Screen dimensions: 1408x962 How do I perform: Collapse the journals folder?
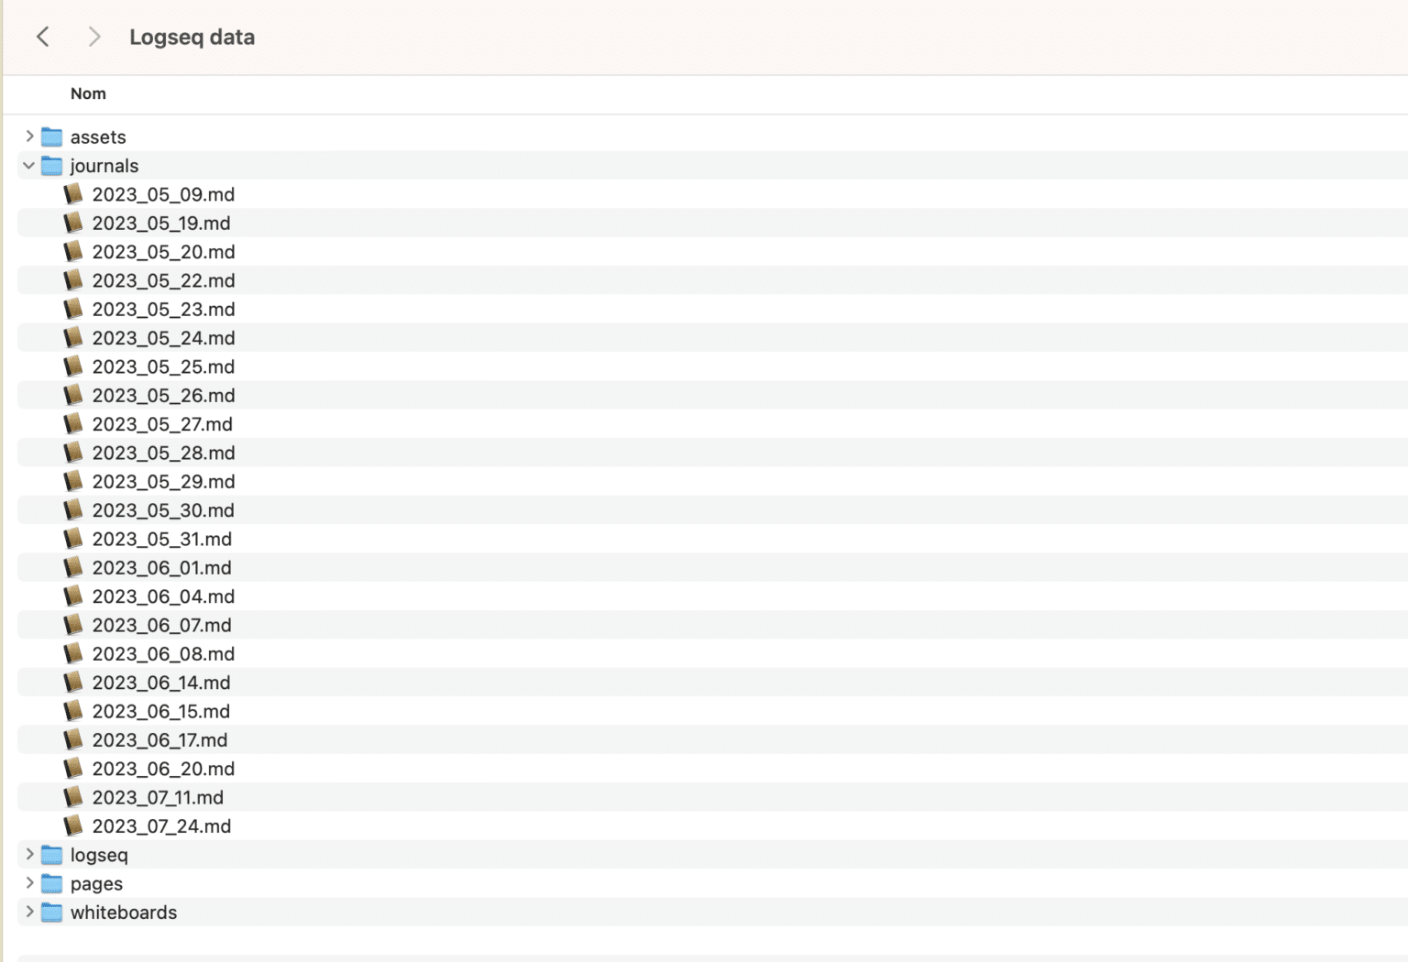point(29,166)
